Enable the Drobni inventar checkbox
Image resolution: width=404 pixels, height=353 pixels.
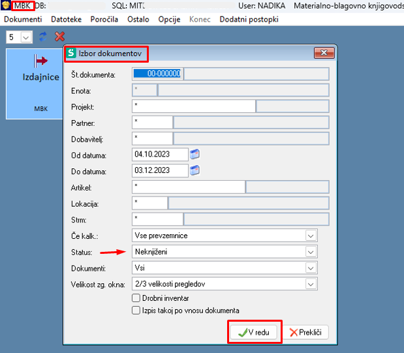coord(136,298)
